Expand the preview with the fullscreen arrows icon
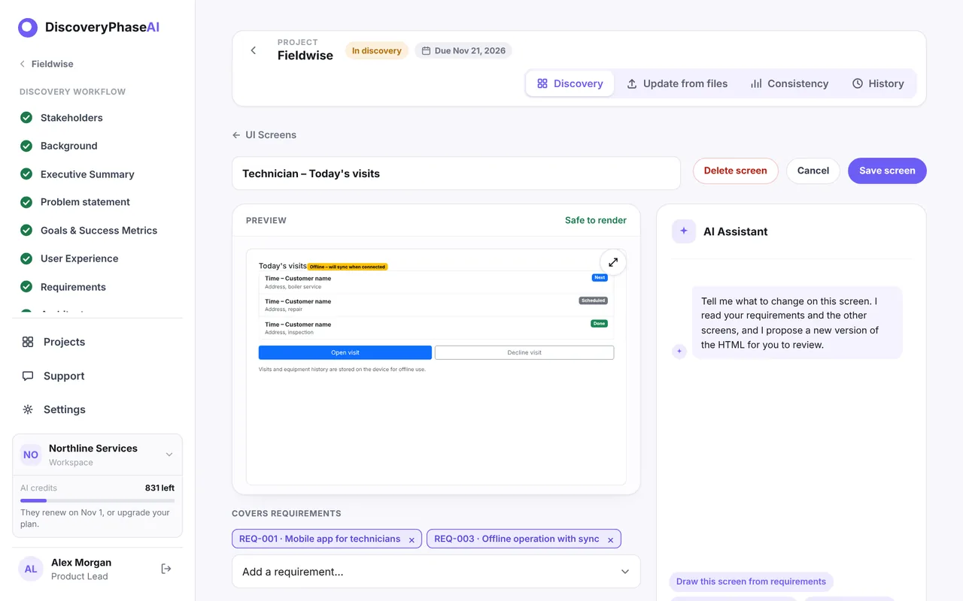 613,262
